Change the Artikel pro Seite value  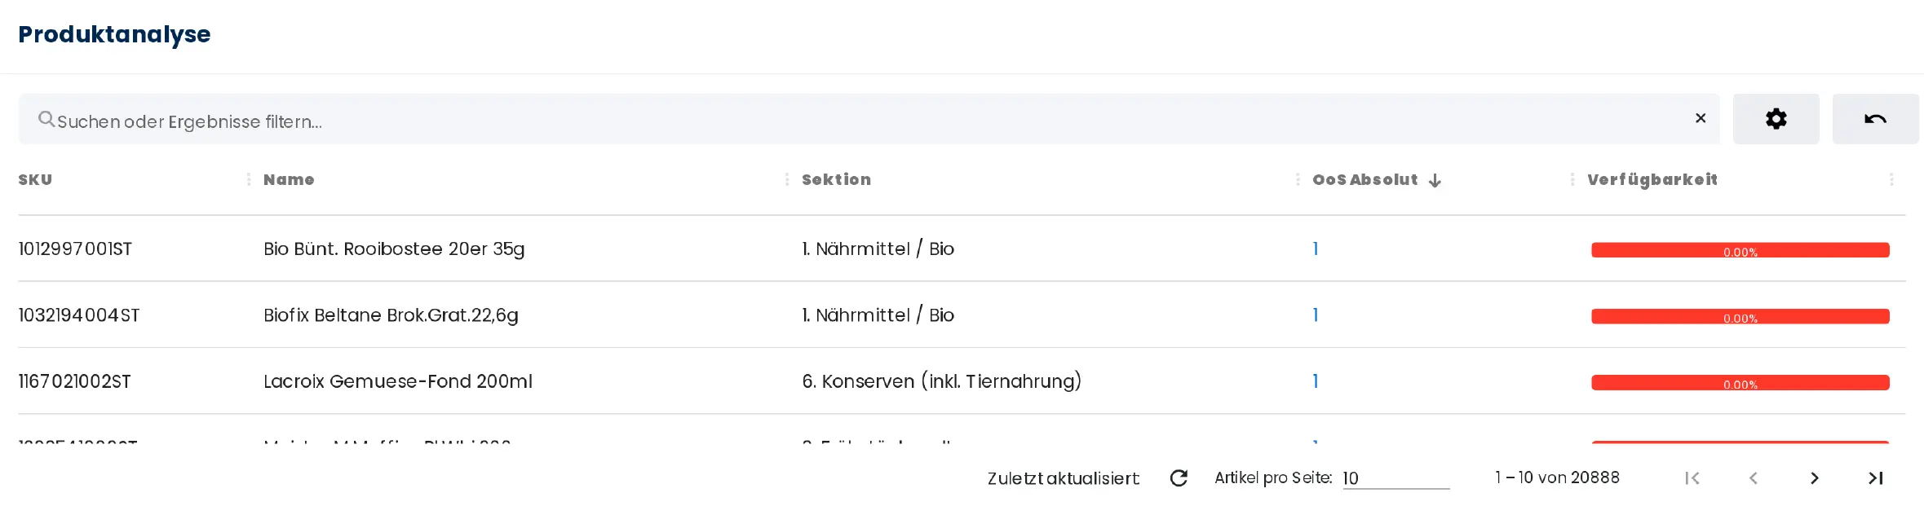(x=1395, y=478)
